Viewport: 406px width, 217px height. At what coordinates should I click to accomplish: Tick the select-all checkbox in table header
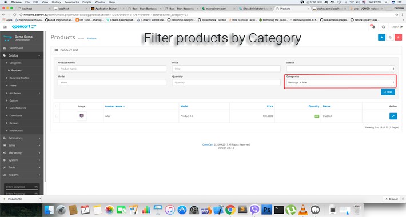tap(57, 106)
